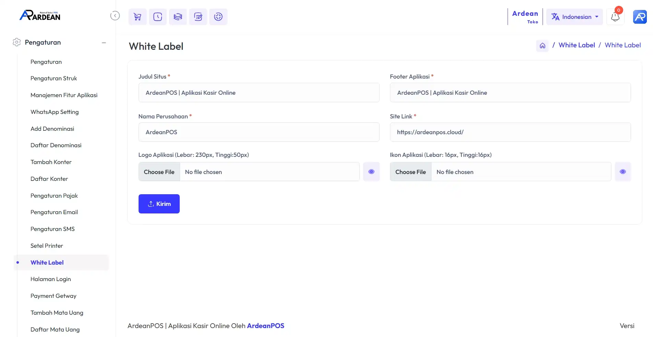Choose File for Ikon Aplikasi
The height and width of the screenshot is (337, 653).
[411, 172]
